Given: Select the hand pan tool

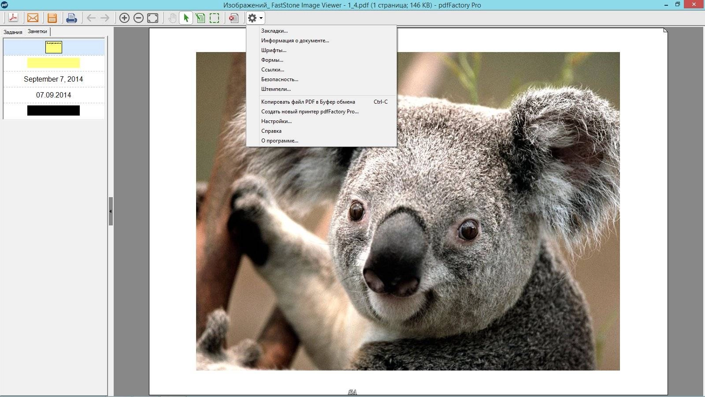Looking at the screenshot, I should coord(172,18).
